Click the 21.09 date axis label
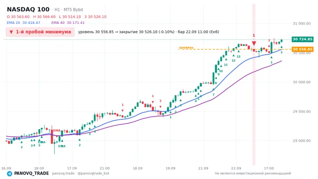This screenshot has height=179, width=318. [x=203, y=169]
